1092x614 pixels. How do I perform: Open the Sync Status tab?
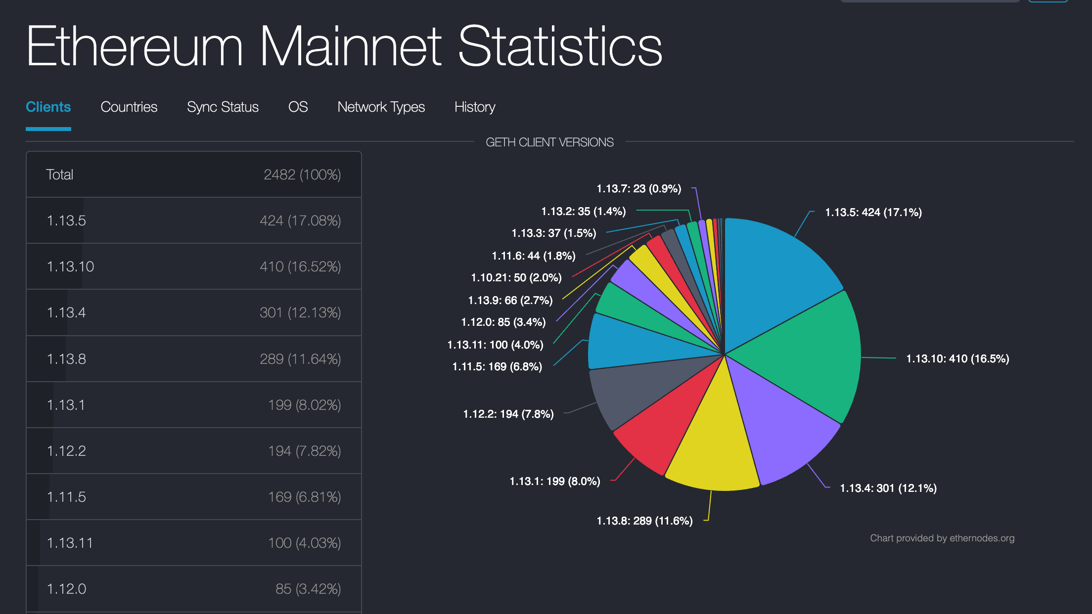(x=223, y=107)
